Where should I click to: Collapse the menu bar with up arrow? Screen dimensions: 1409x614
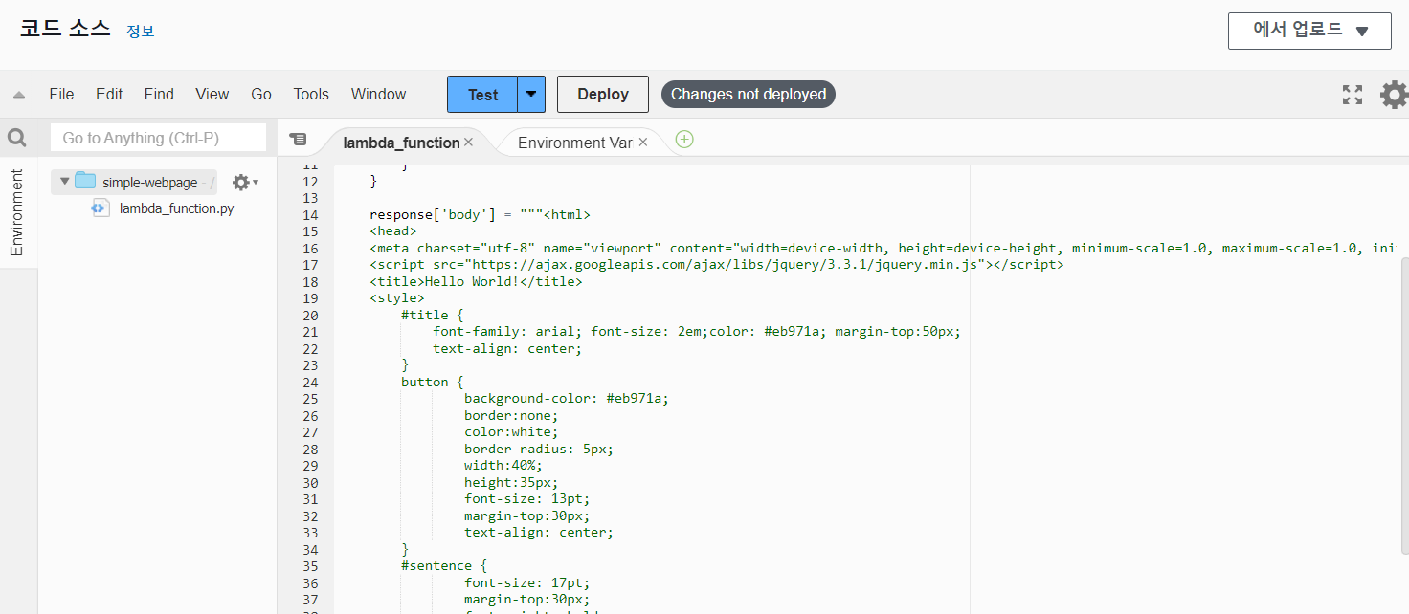pos(18,95)
